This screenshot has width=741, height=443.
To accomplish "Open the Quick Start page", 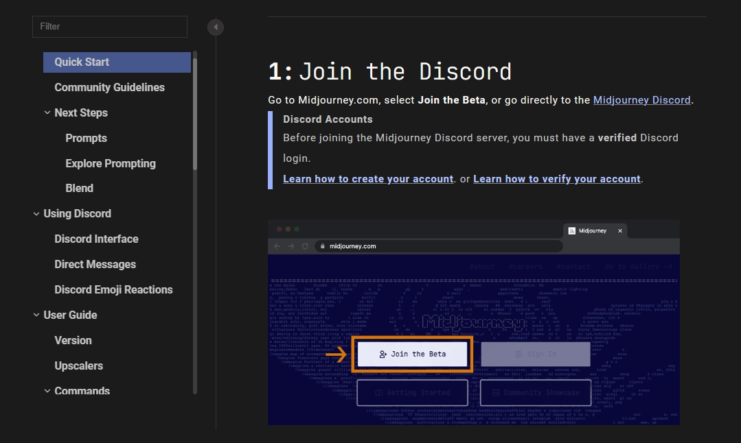I will pyautogui.click(x=117, y=62).
